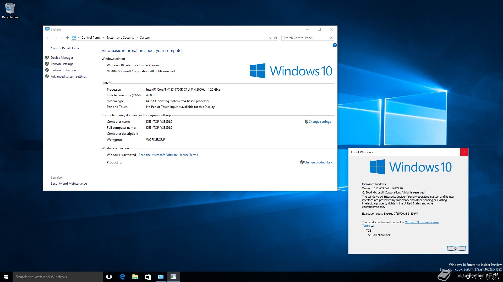Click the computer name DESKTOP-V838DL0 value
Screen dimensions: 503x282
click(x=159, y=122)
